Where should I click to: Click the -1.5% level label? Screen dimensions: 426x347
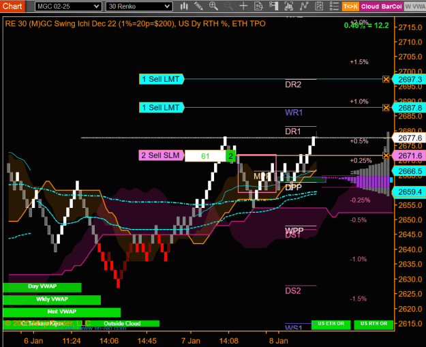coord(359,299)
